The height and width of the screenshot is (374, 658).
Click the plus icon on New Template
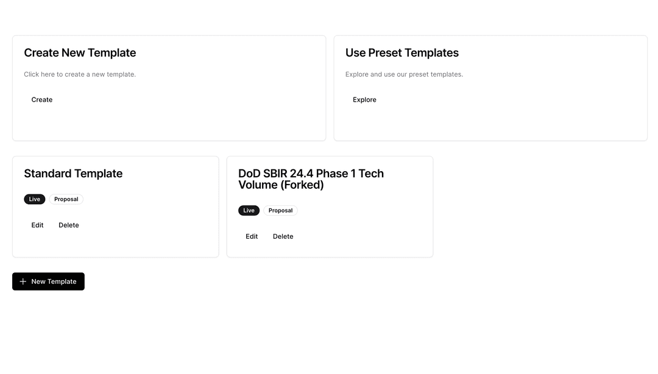(x=23, y=281)
